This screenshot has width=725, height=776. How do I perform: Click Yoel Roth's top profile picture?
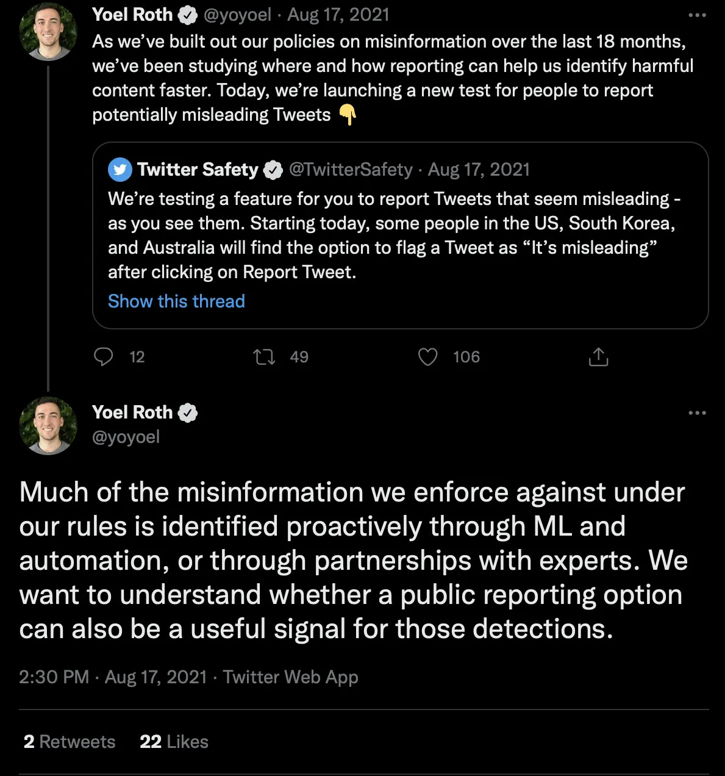coord(48,31)
